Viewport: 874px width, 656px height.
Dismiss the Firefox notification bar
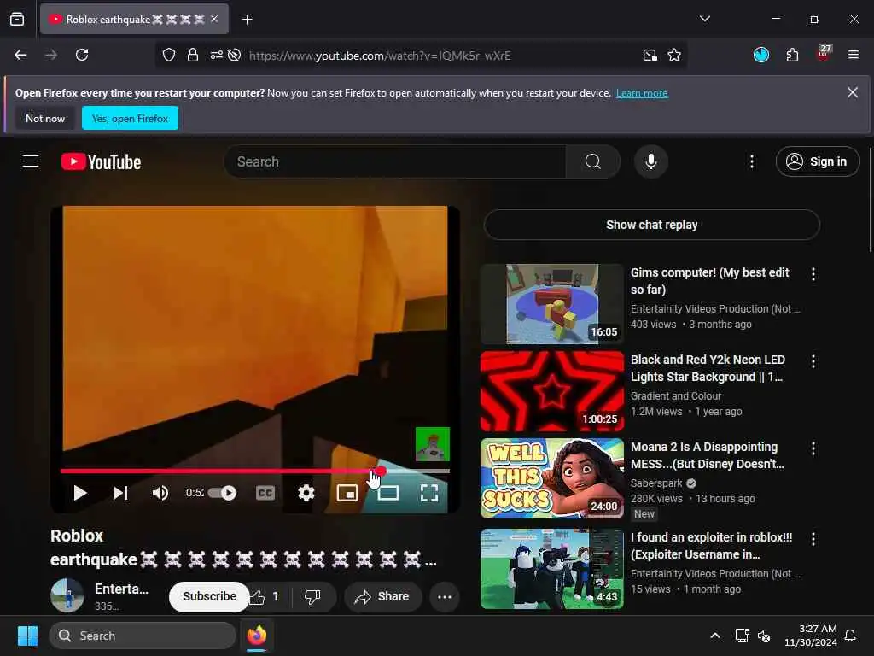(853, 92)
